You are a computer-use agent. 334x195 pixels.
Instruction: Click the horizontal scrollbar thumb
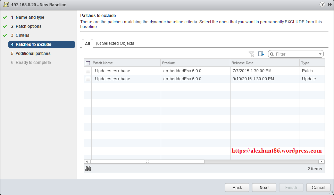(148, 162)
